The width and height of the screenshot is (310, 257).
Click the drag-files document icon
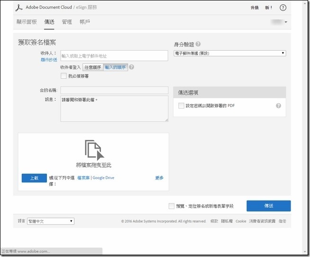point(94,150)
